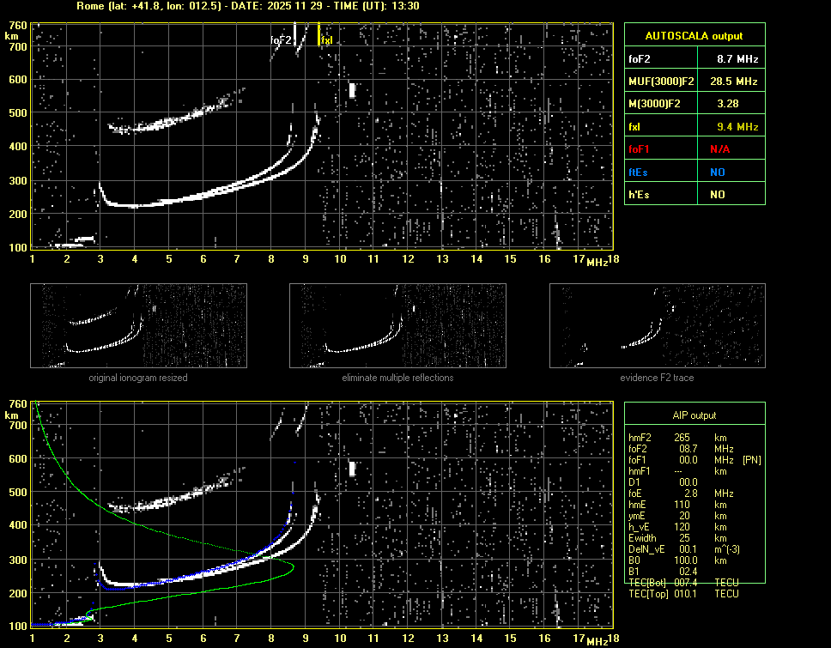Select the 'eliminate multiple reflections' thumbnail
This screenshot has width=831, height=648.
click(x=397, y=325)
